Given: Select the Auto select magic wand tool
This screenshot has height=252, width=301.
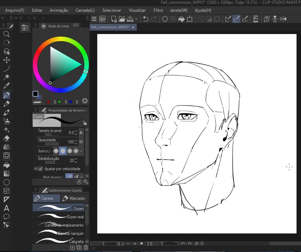Looking at the screenshot, I should point(6,77).
